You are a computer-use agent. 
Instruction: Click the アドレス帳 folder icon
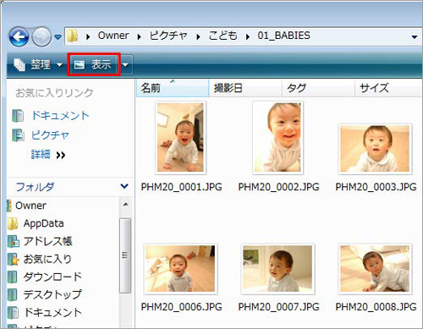tap(13, 241)
